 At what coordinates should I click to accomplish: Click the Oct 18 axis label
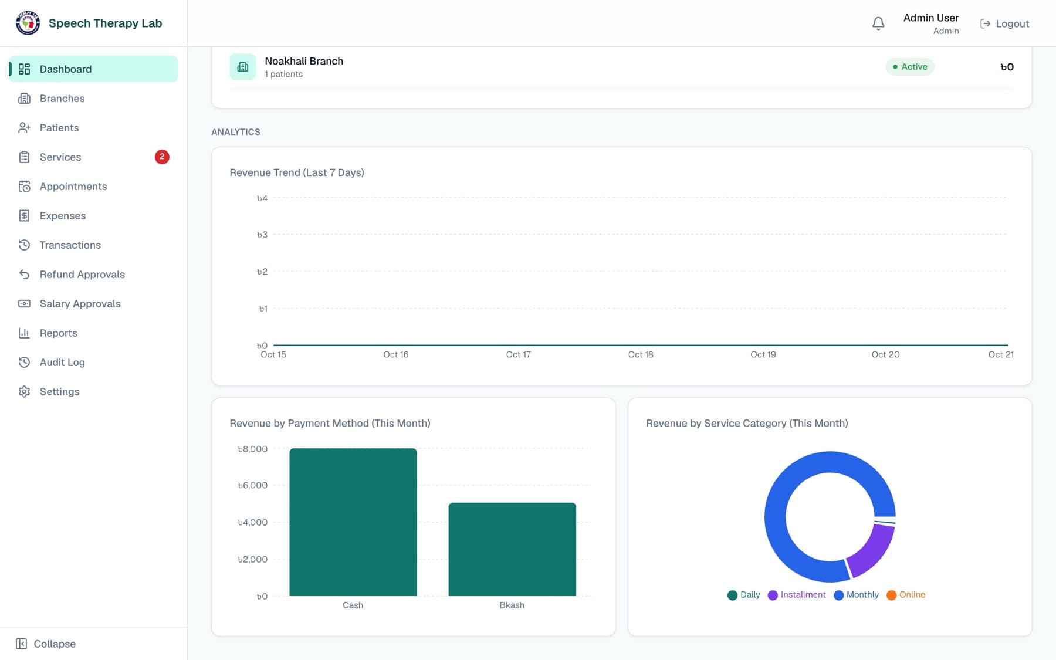click(x=641, y=354)
